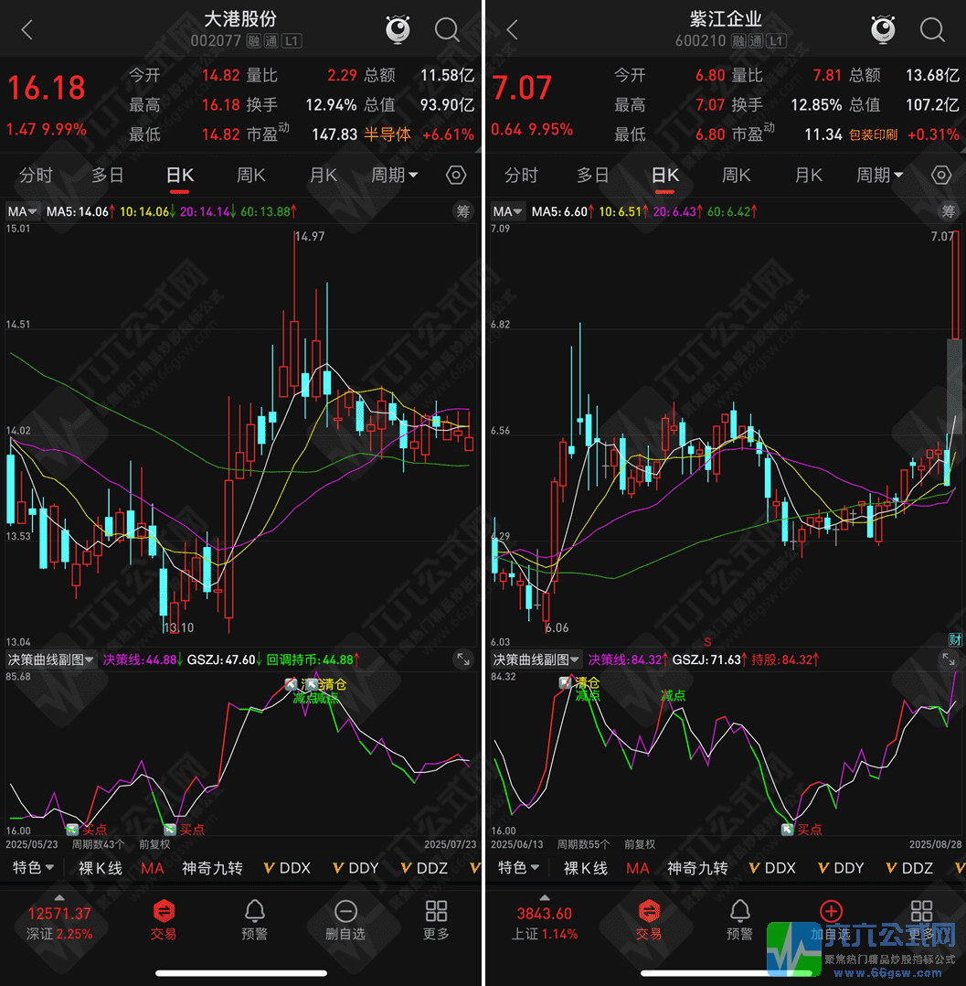This screenshot has height=986, width=966.
Task: Go back from 大港股份 stock page
Action: click(x=27, y=29)
